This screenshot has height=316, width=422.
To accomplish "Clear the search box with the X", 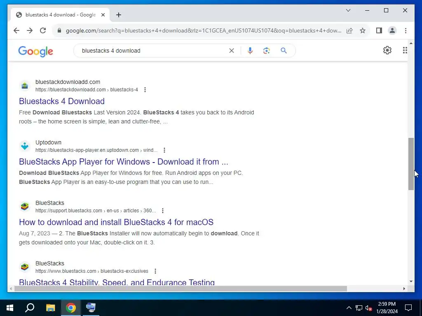I will 232,51.
